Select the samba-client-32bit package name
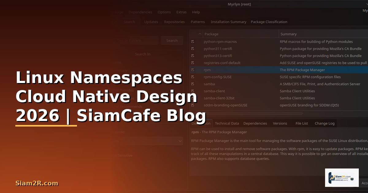 tap(220, 98)
